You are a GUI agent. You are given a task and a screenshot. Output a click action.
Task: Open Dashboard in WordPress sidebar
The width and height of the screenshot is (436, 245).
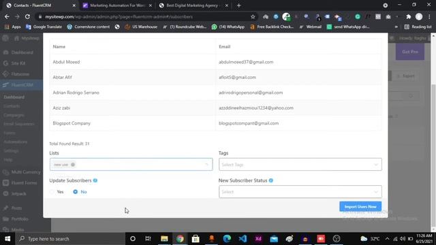22,52
